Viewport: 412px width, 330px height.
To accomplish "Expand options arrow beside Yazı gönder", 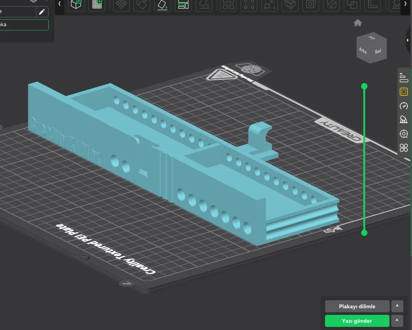I will tap(397, 320).
